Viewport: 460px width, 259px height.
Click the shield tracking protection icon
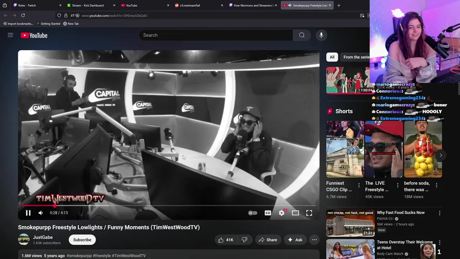59,15
